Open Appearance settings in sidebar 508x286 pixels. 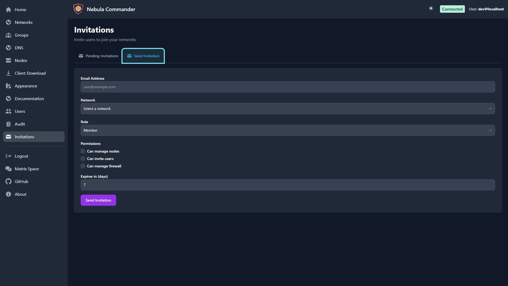coord(34,86)
